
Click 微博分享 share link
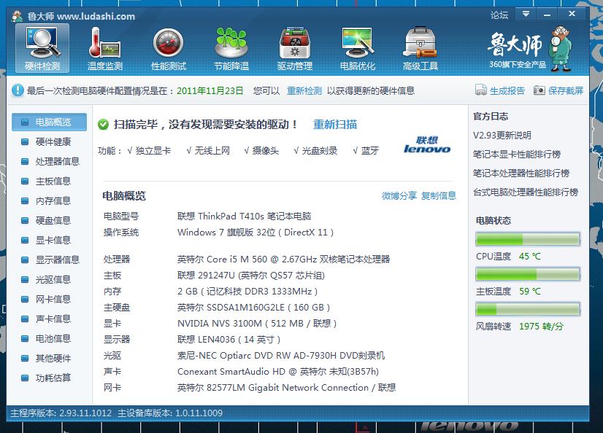399,196
